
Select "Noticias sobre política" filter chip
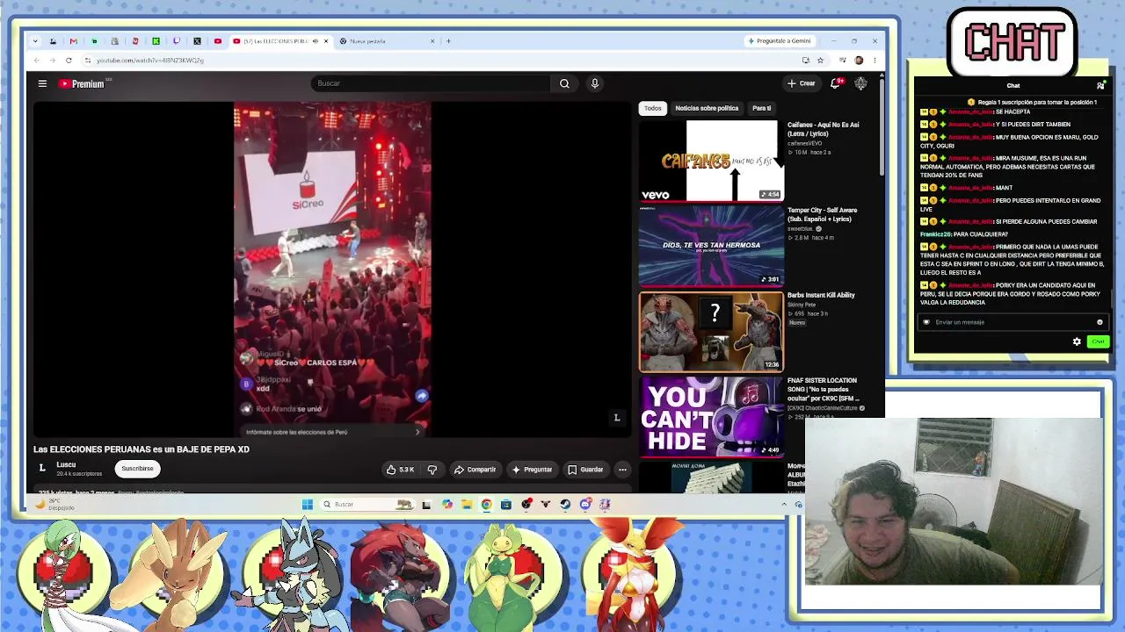point(707,108)
